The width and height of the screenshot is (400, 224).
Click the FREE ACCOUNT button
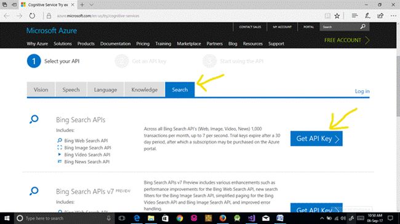point(347,41)
